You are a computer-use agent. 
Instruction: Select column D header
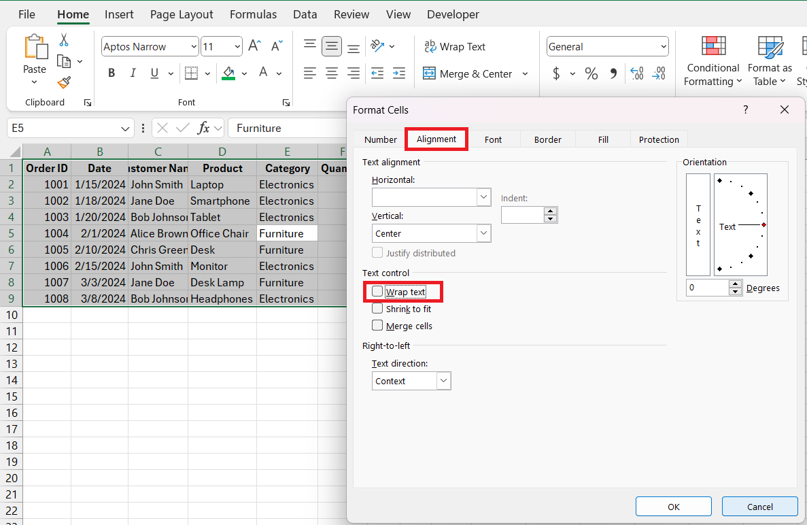point(222,152)
